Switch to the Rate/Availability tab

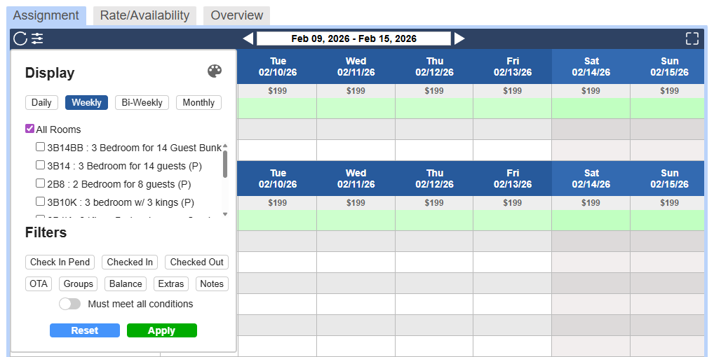point(144,15)
